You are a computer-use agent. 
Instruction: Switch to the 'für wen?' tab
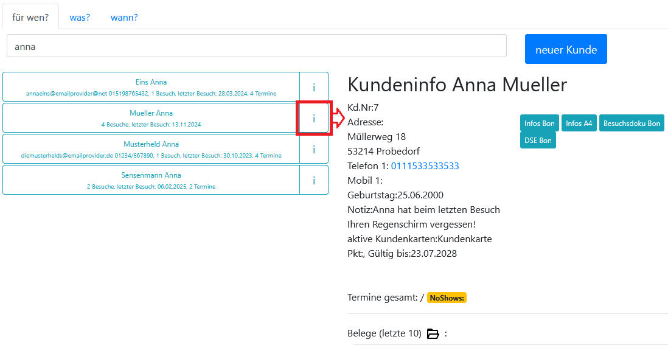(30, 17)
